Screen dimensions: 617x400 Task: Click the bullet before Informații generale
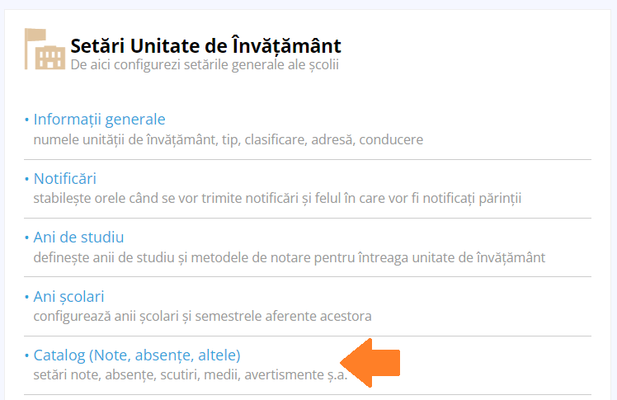[26, 119]
